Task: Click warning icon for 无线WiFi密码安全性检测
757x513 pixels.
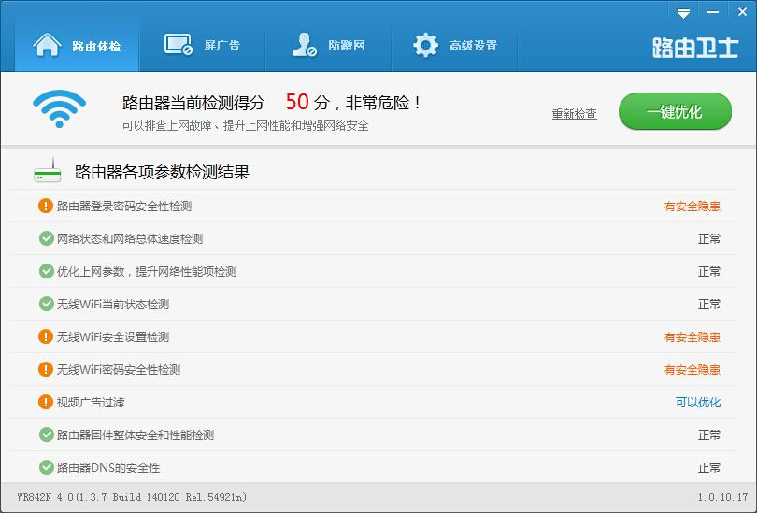Action: (x=46, y=369)
